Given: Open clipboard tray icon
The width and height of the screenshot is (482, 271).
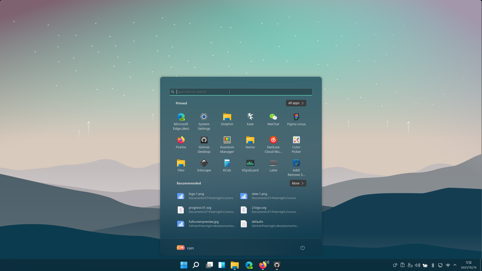Looking at the screenshot, I should 402,265.
